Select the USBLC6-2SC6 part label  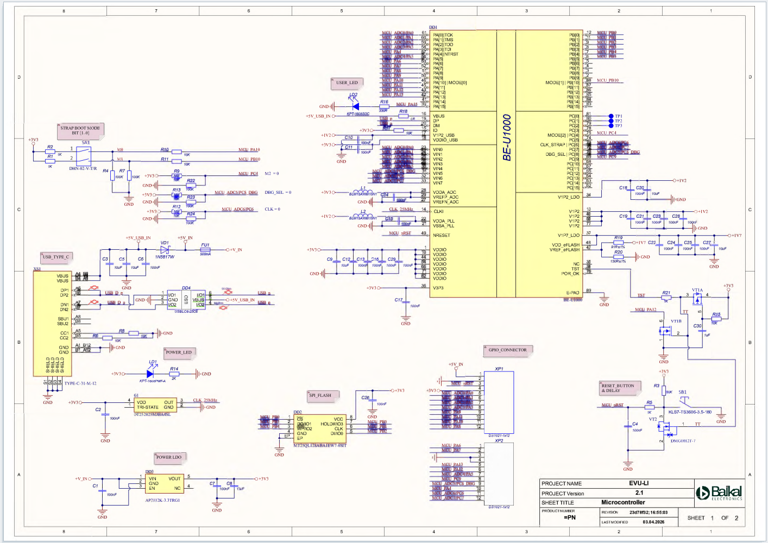(x=186, y=312)
